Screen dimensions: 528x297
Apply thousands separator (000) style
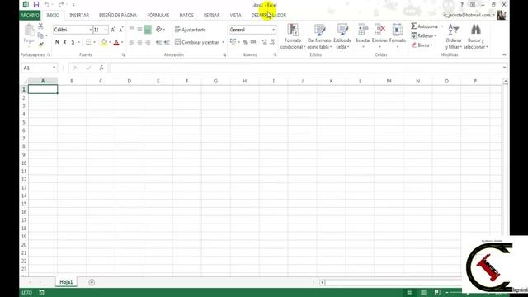click(x=253, y=42)
